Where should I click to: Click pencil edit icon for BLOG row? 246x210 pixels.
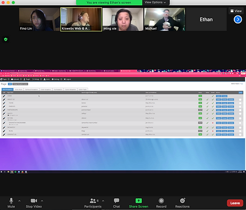coord(4,131)
